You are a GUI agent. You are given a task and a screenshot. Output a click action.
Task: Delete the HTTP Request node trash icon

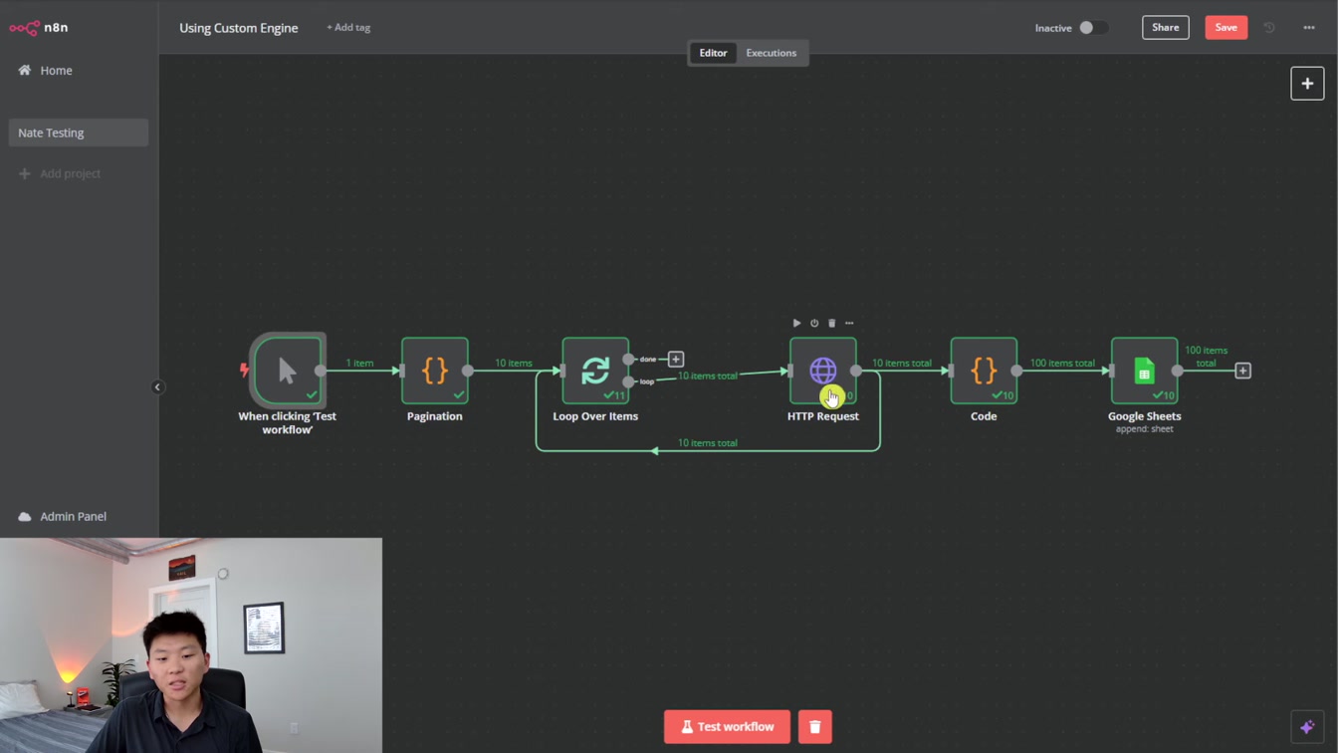[832, 323]
